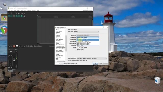Viewport: 163px width, 92px height.
Task: Open the Input device dropdown
Action: click(x=88, y=35)
